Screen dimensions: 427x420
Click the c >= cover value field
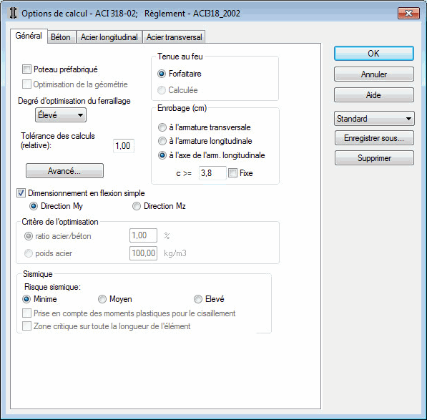212,173
